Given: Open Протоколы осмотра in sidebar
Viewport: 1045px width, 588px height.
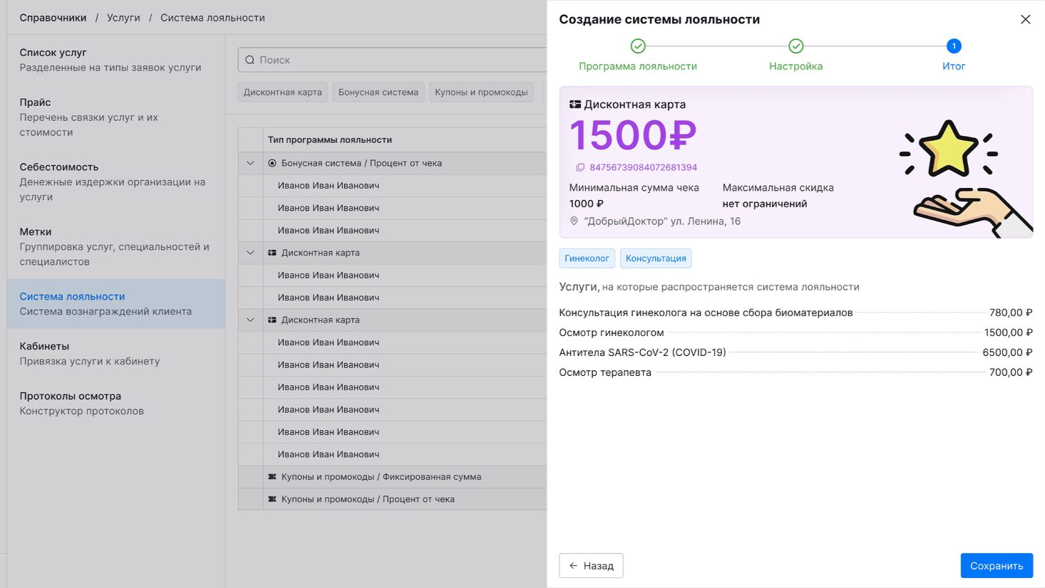Looking at the screenshot, I should (70, 397).
